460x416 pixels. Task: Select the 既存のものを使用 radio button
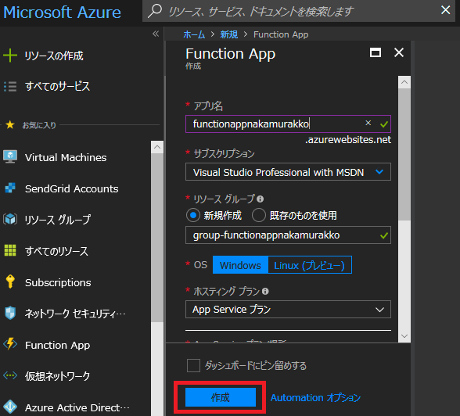(259, 216)
